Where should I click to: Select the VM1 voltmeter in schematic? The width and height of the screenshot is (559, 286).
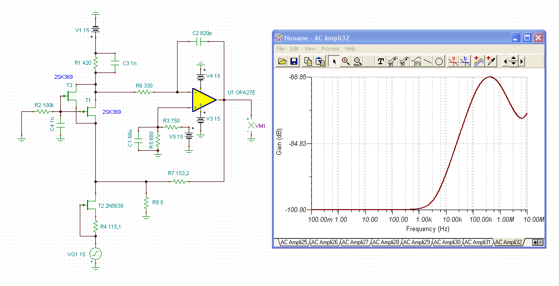(x=252, y=125)
